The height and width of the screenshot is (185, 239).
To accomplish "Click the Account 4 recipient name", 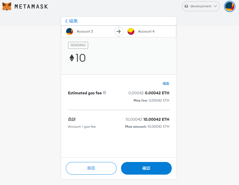I will 146,31.
